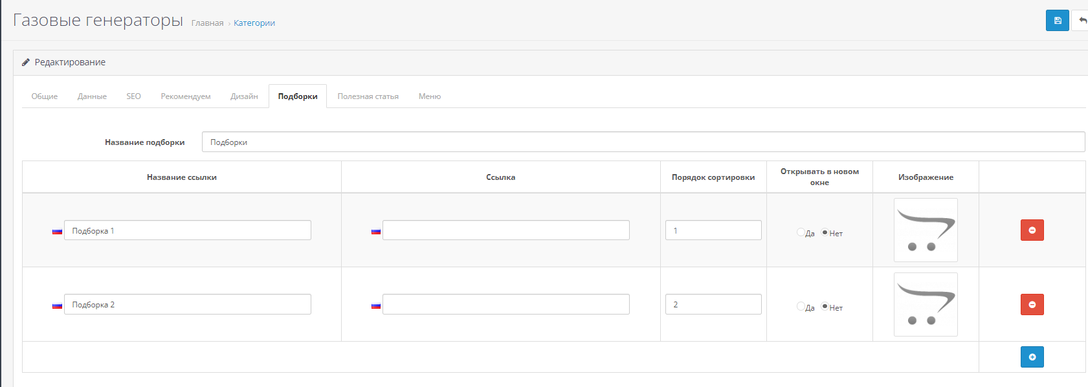Select Нет radio for Подборка 2 row
Image resolution: width=1088 pixels, height=387 pixels.
coord(825,307)
